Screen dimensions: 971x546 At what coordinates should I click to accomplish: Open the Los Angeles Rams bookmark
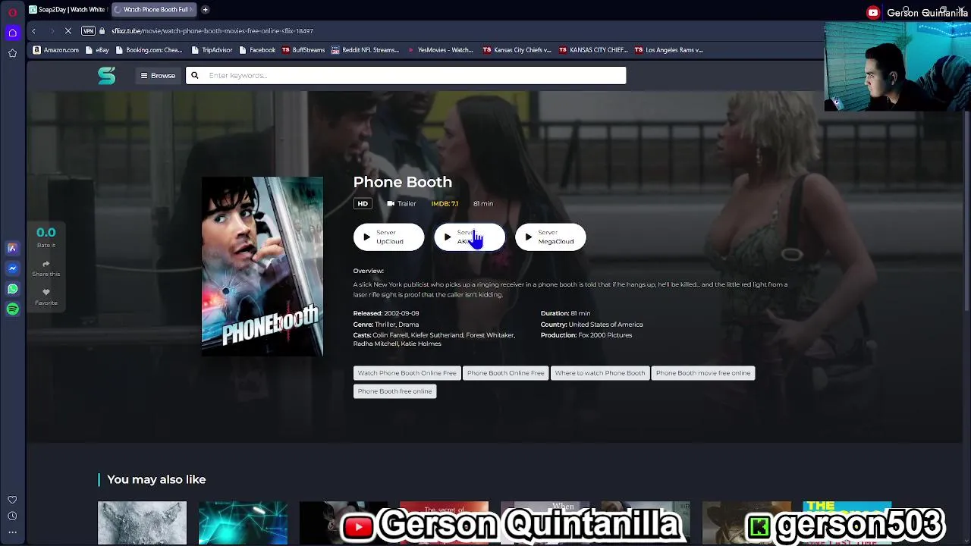(669, 50)
